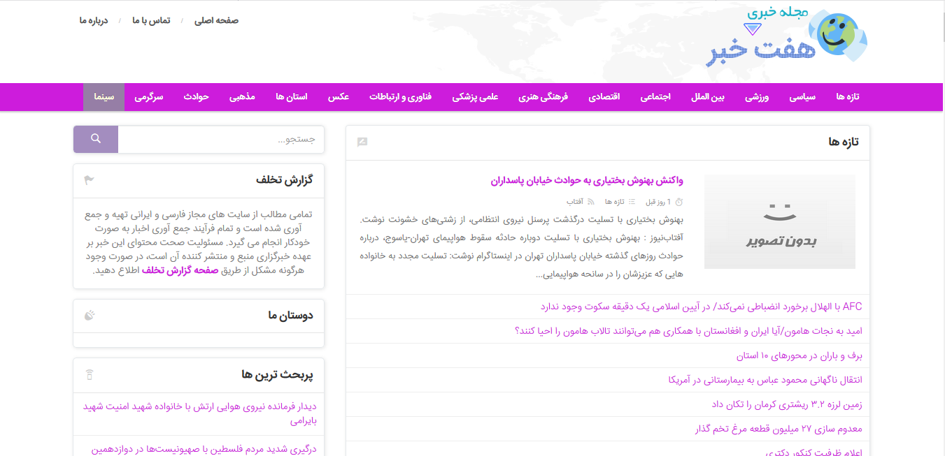Viewport: 945px width, 456px height.
Task: Open the درباره ما page
Action: click(x=94, y=20)
